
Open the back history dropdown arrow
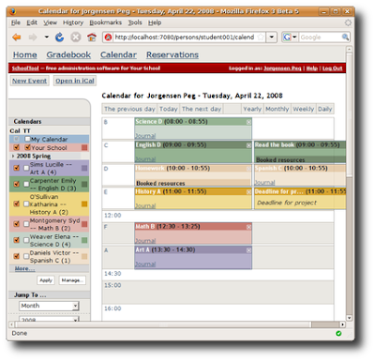click(x=46, y=38)
